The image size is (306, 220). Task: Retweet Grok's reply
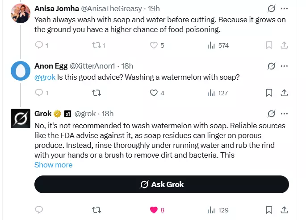click(96, 210)
